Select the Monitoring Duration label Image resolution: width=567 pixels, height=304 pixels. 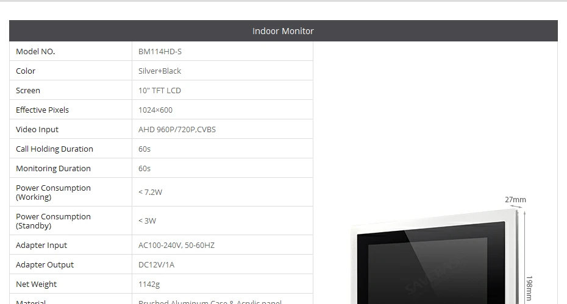[x=53, y=168]
